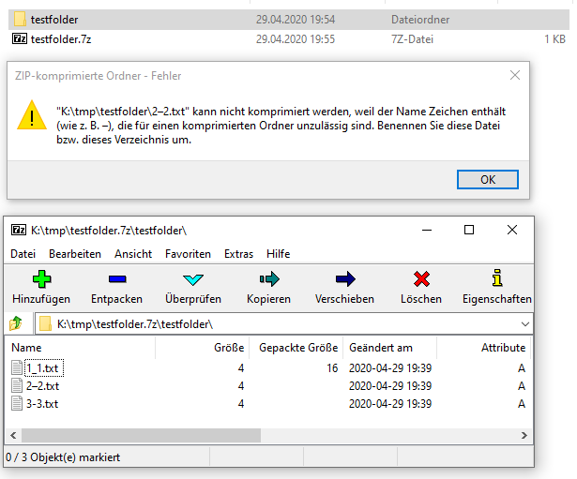Open the Ansicht menu
The image size is (577, 479).
tap(133, 254)
